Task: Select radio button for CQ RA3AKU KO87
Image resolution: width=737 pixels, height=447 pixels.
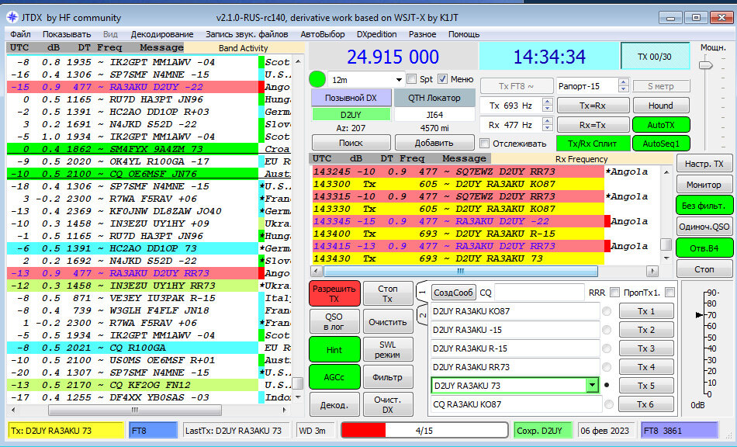Action: (x=609, y=404)
